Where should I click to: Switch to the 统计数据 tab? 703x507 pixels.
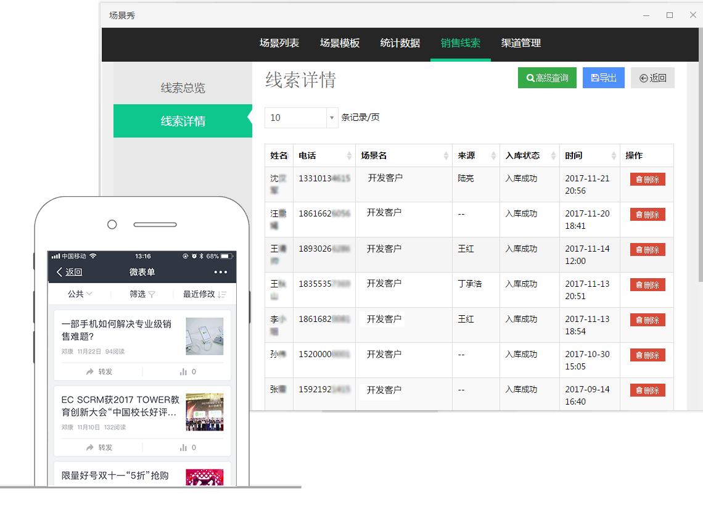click(400, 43)
